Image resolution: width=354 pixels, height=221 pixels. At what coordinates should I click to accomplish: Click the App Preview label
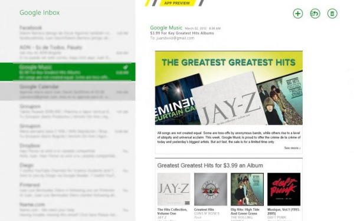(x=177, y=3)
